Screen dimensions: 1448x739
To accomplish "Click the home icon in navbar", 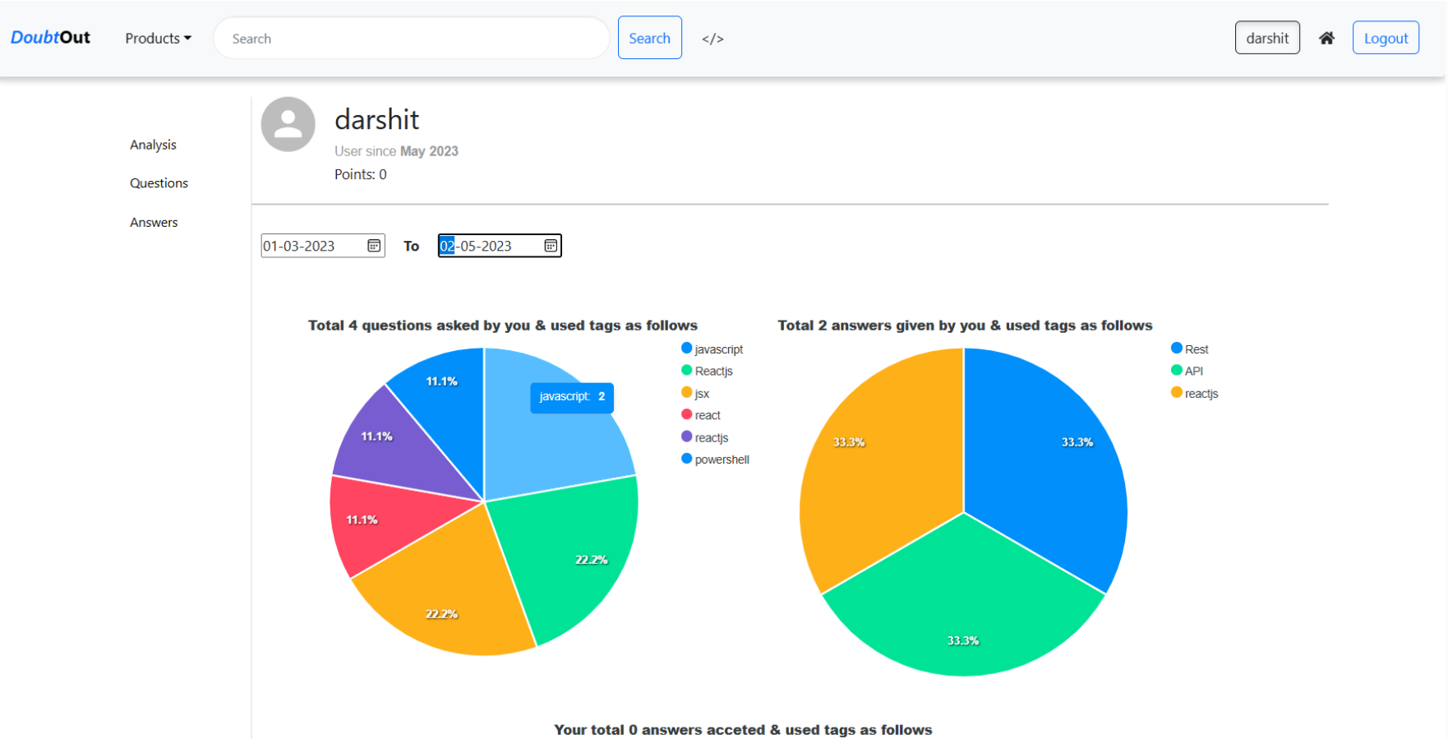I will pyautogui.click(x=1326, y=38).
